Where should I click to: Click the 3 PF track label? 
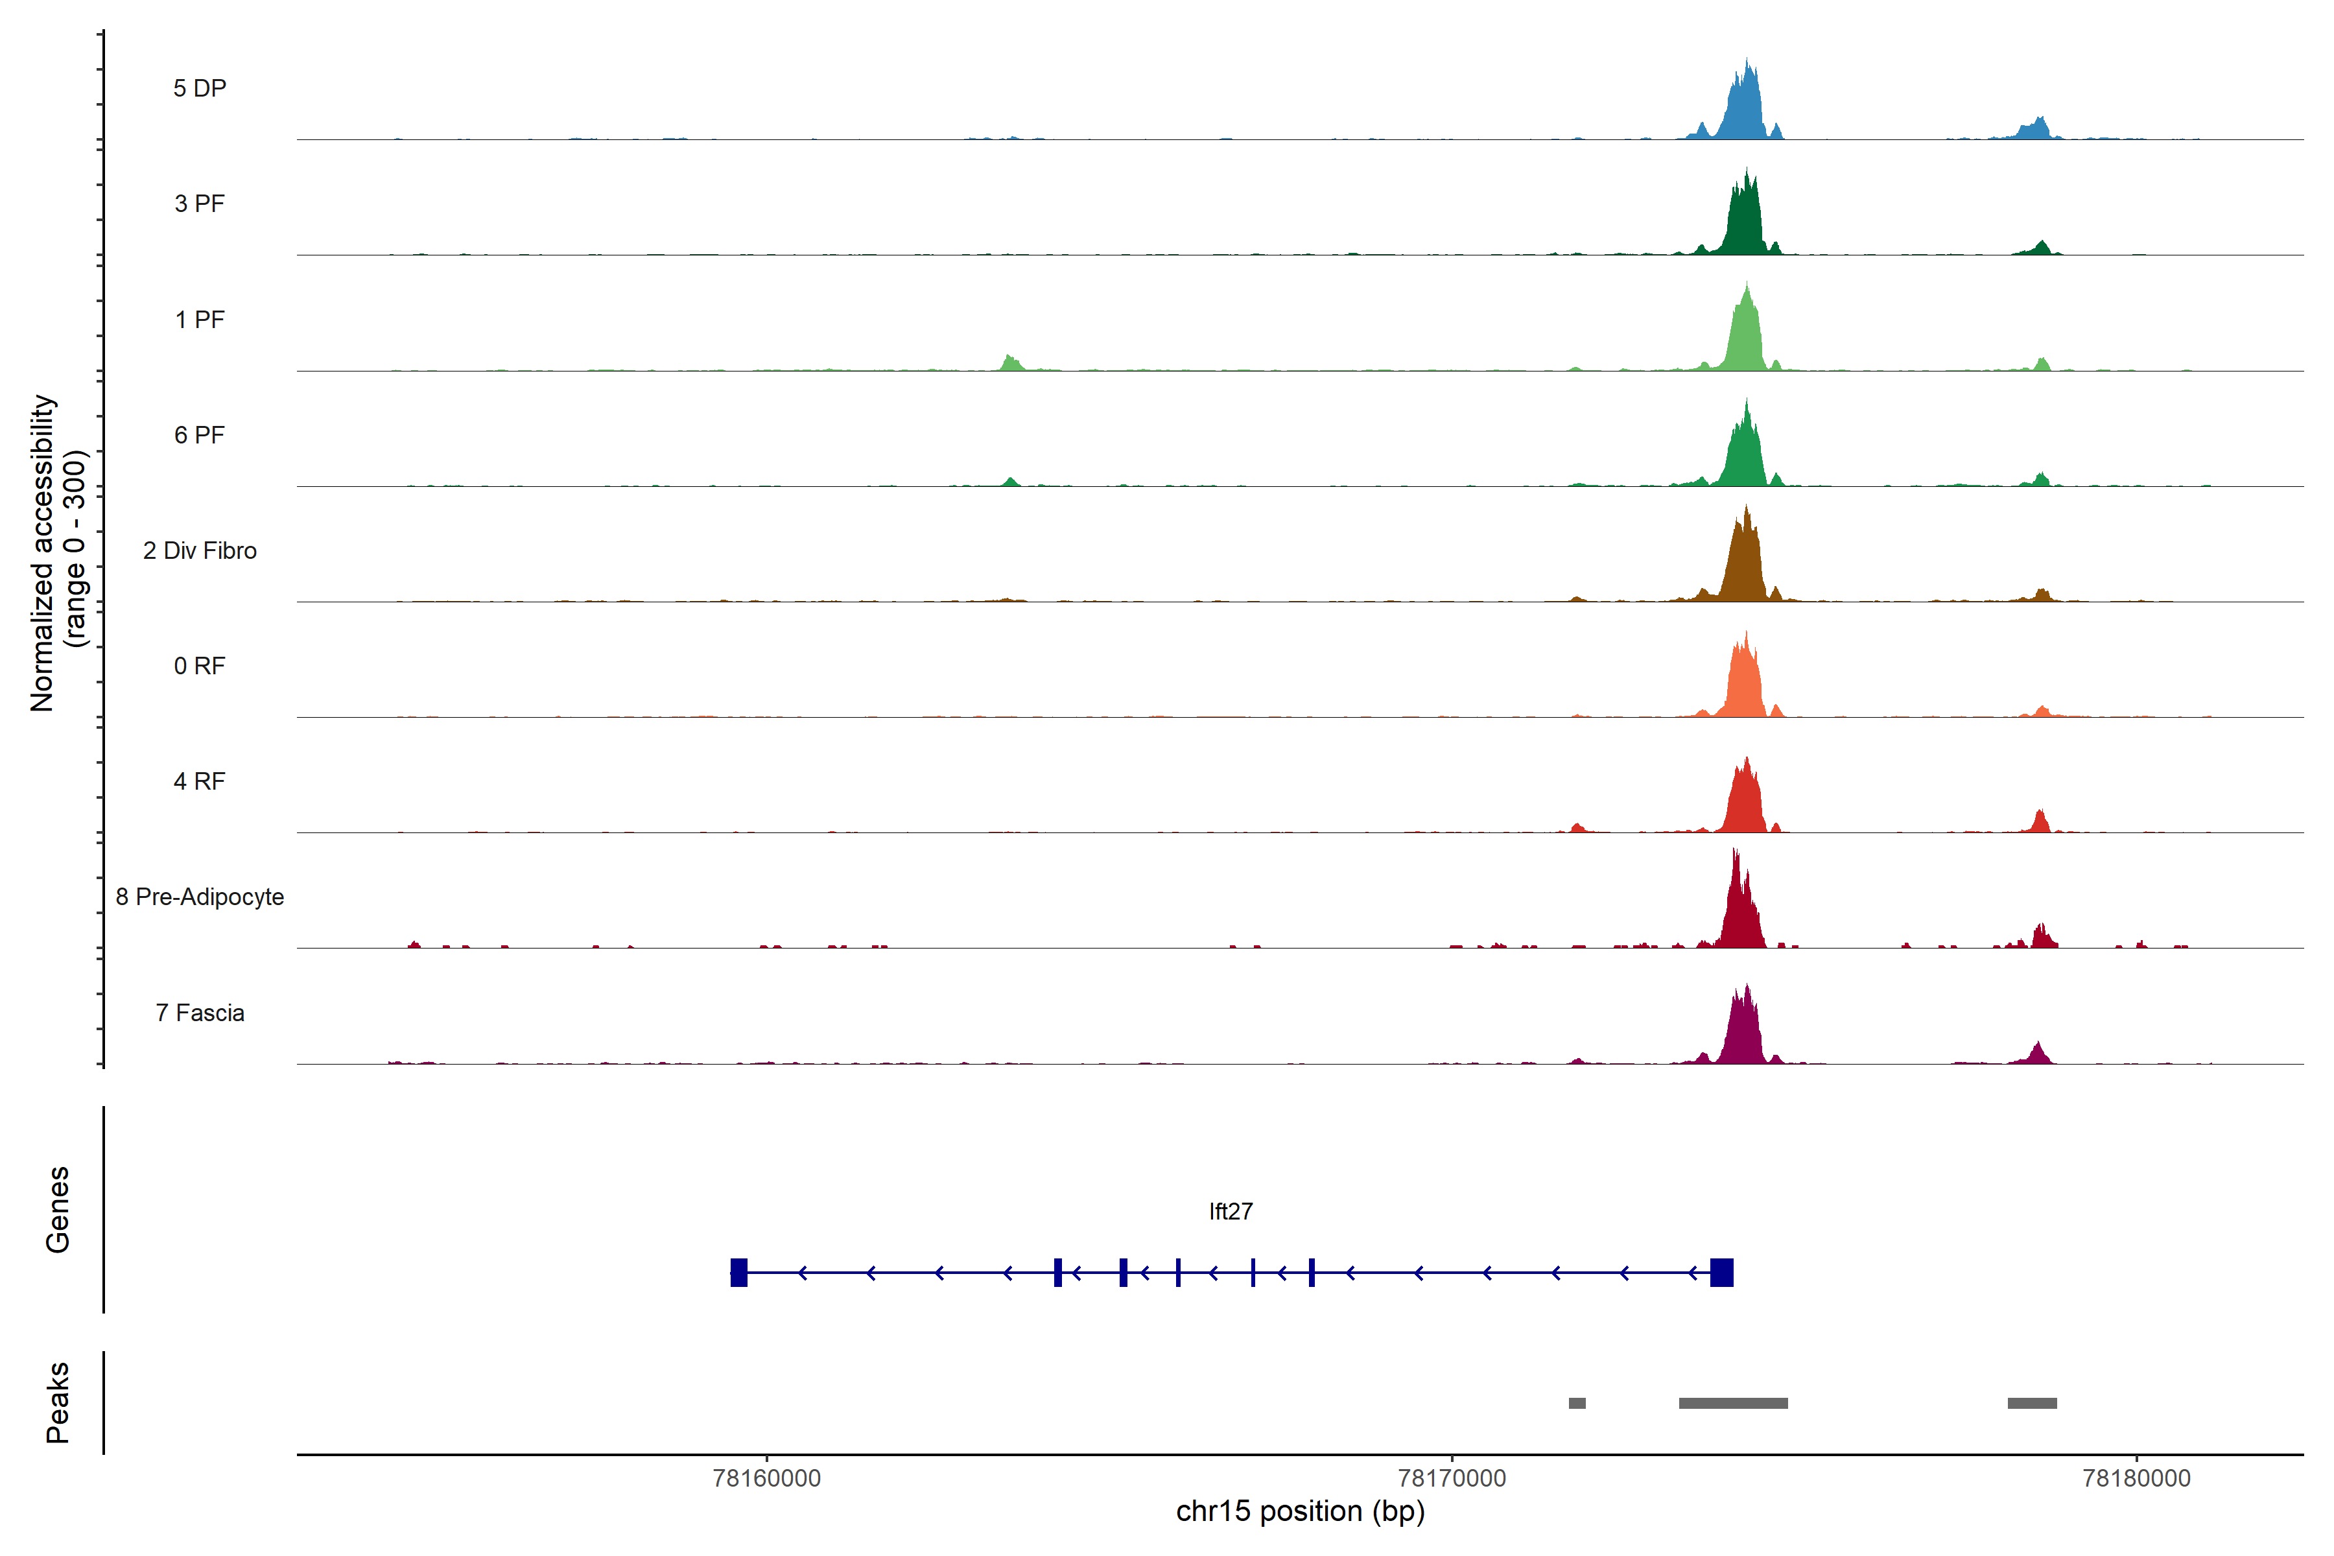[200, 204]
